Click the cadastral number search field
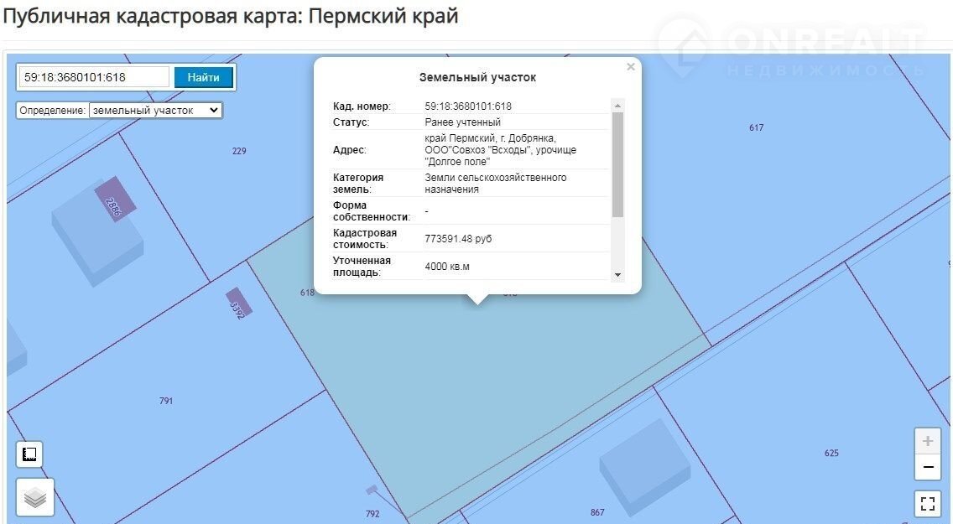The image size is (953, 524). coord(94,77)
